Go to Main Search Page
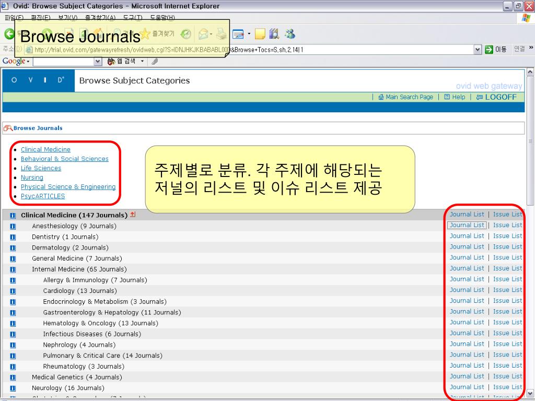 tap(405, 97)
